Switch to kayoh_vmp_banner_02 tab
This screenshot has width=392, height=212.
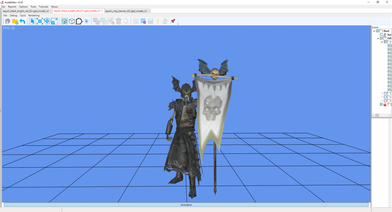pos(126,11)
